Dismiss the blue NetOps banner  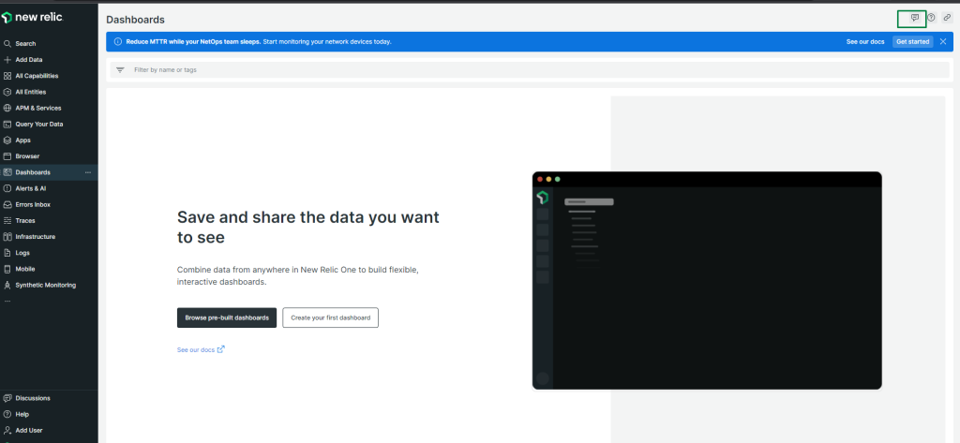943,41
